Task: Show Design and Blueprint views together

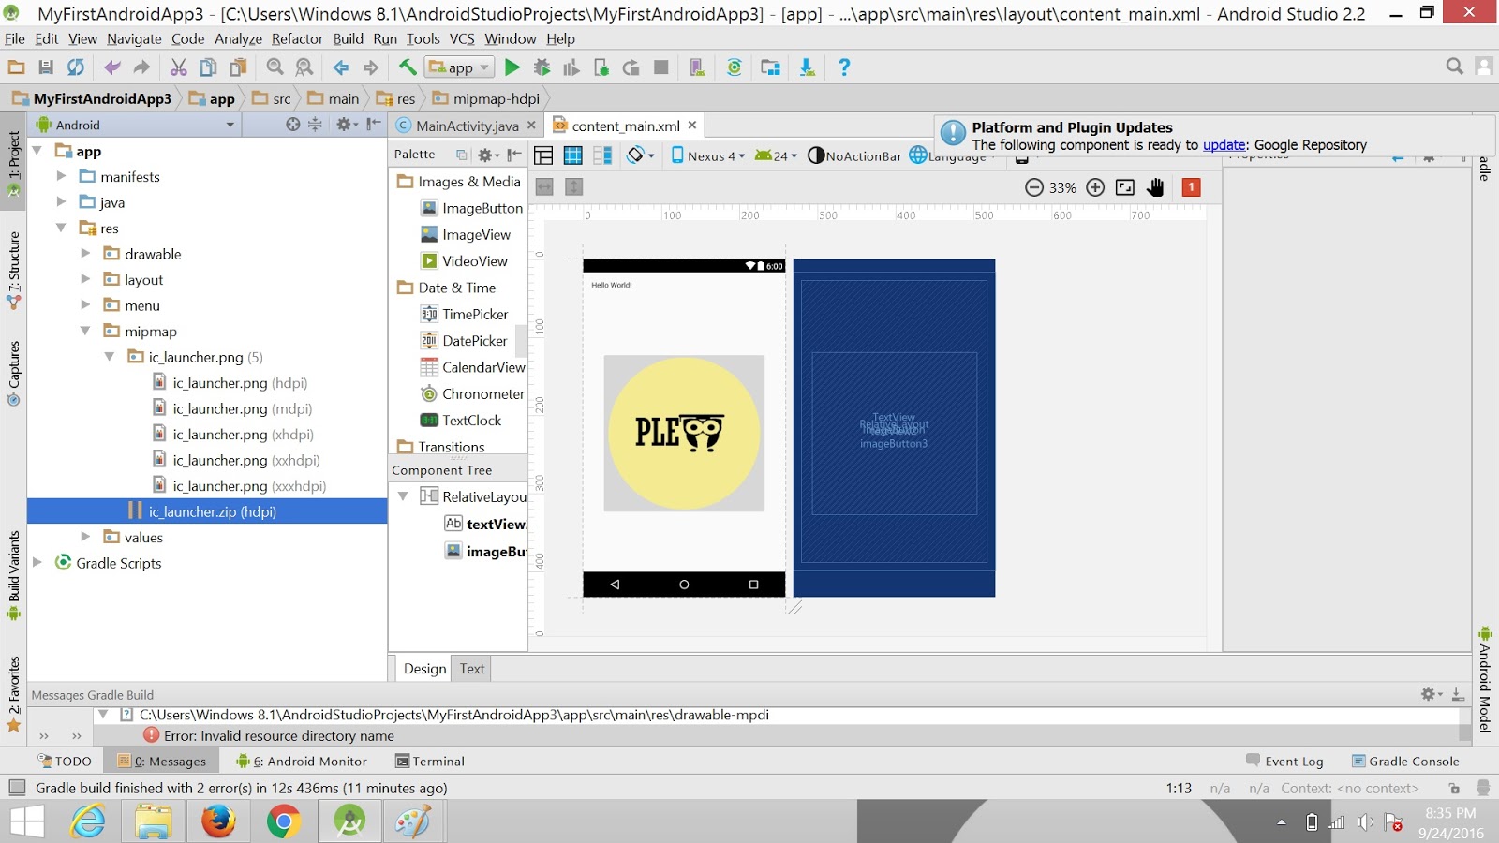Action: tap(602, 155)
